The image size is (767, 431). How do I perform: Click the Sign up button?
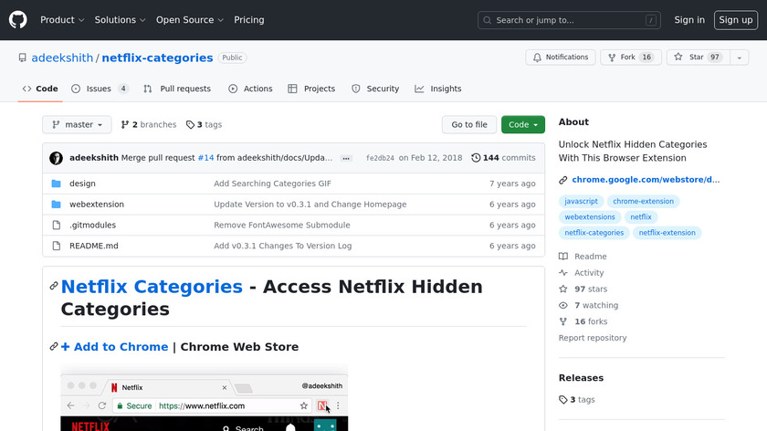(736, 20)
